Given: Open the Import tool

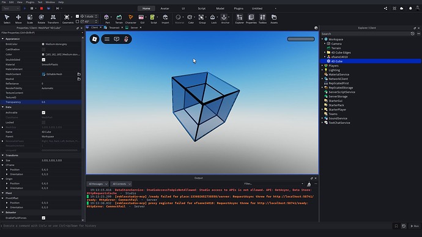Looking at the screenshot, I should 165,19.
